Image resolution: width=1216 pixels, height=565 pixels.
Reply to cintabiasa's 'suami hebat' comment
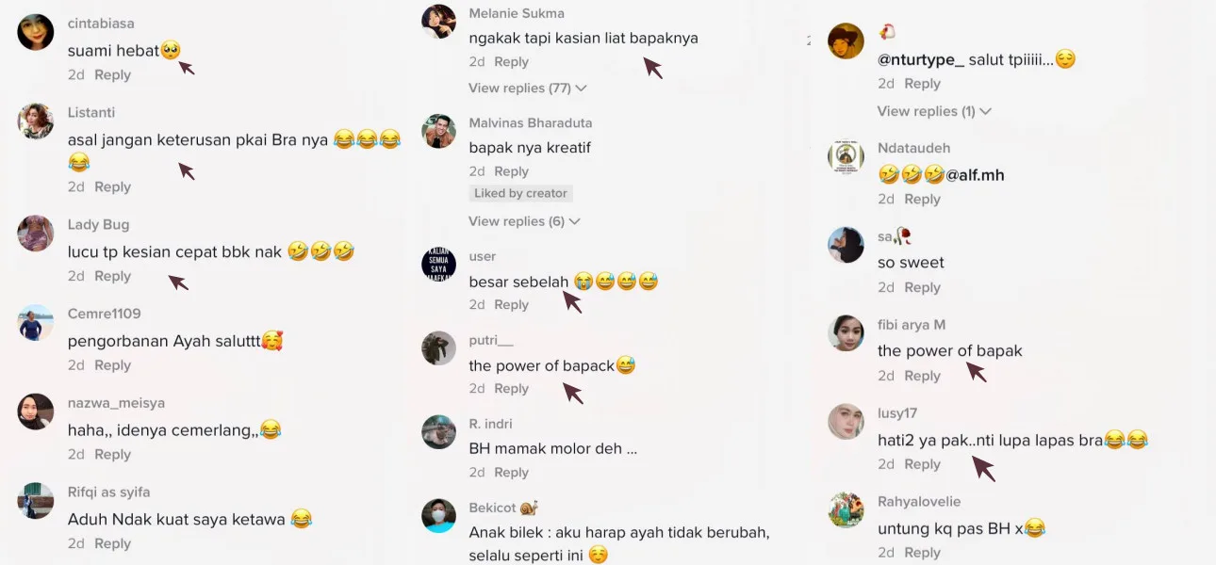[x=112, y=75]
